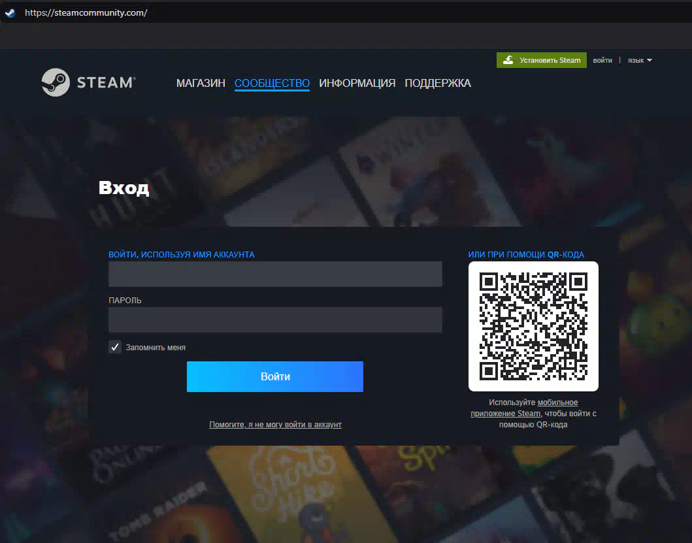
Task: Focus the account name input field
Action: coord(275,274)
